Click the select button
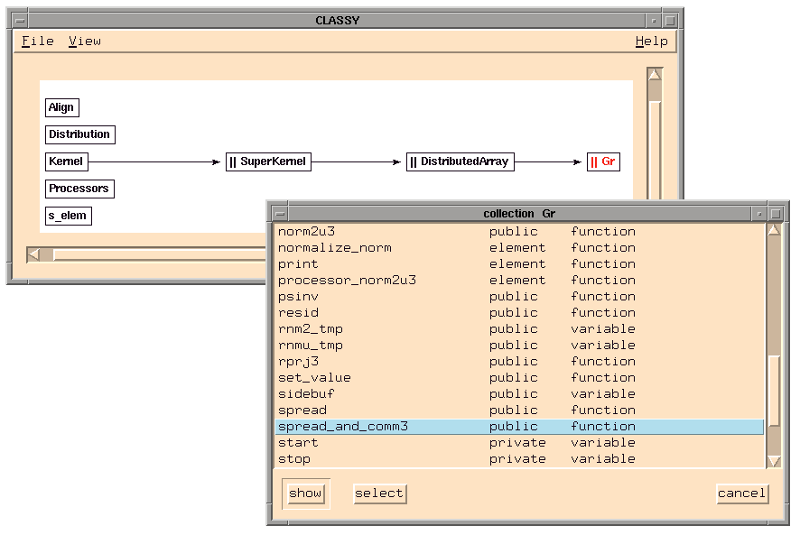The image size is (800, 535). pyautogui.click(x=379, y=493)
